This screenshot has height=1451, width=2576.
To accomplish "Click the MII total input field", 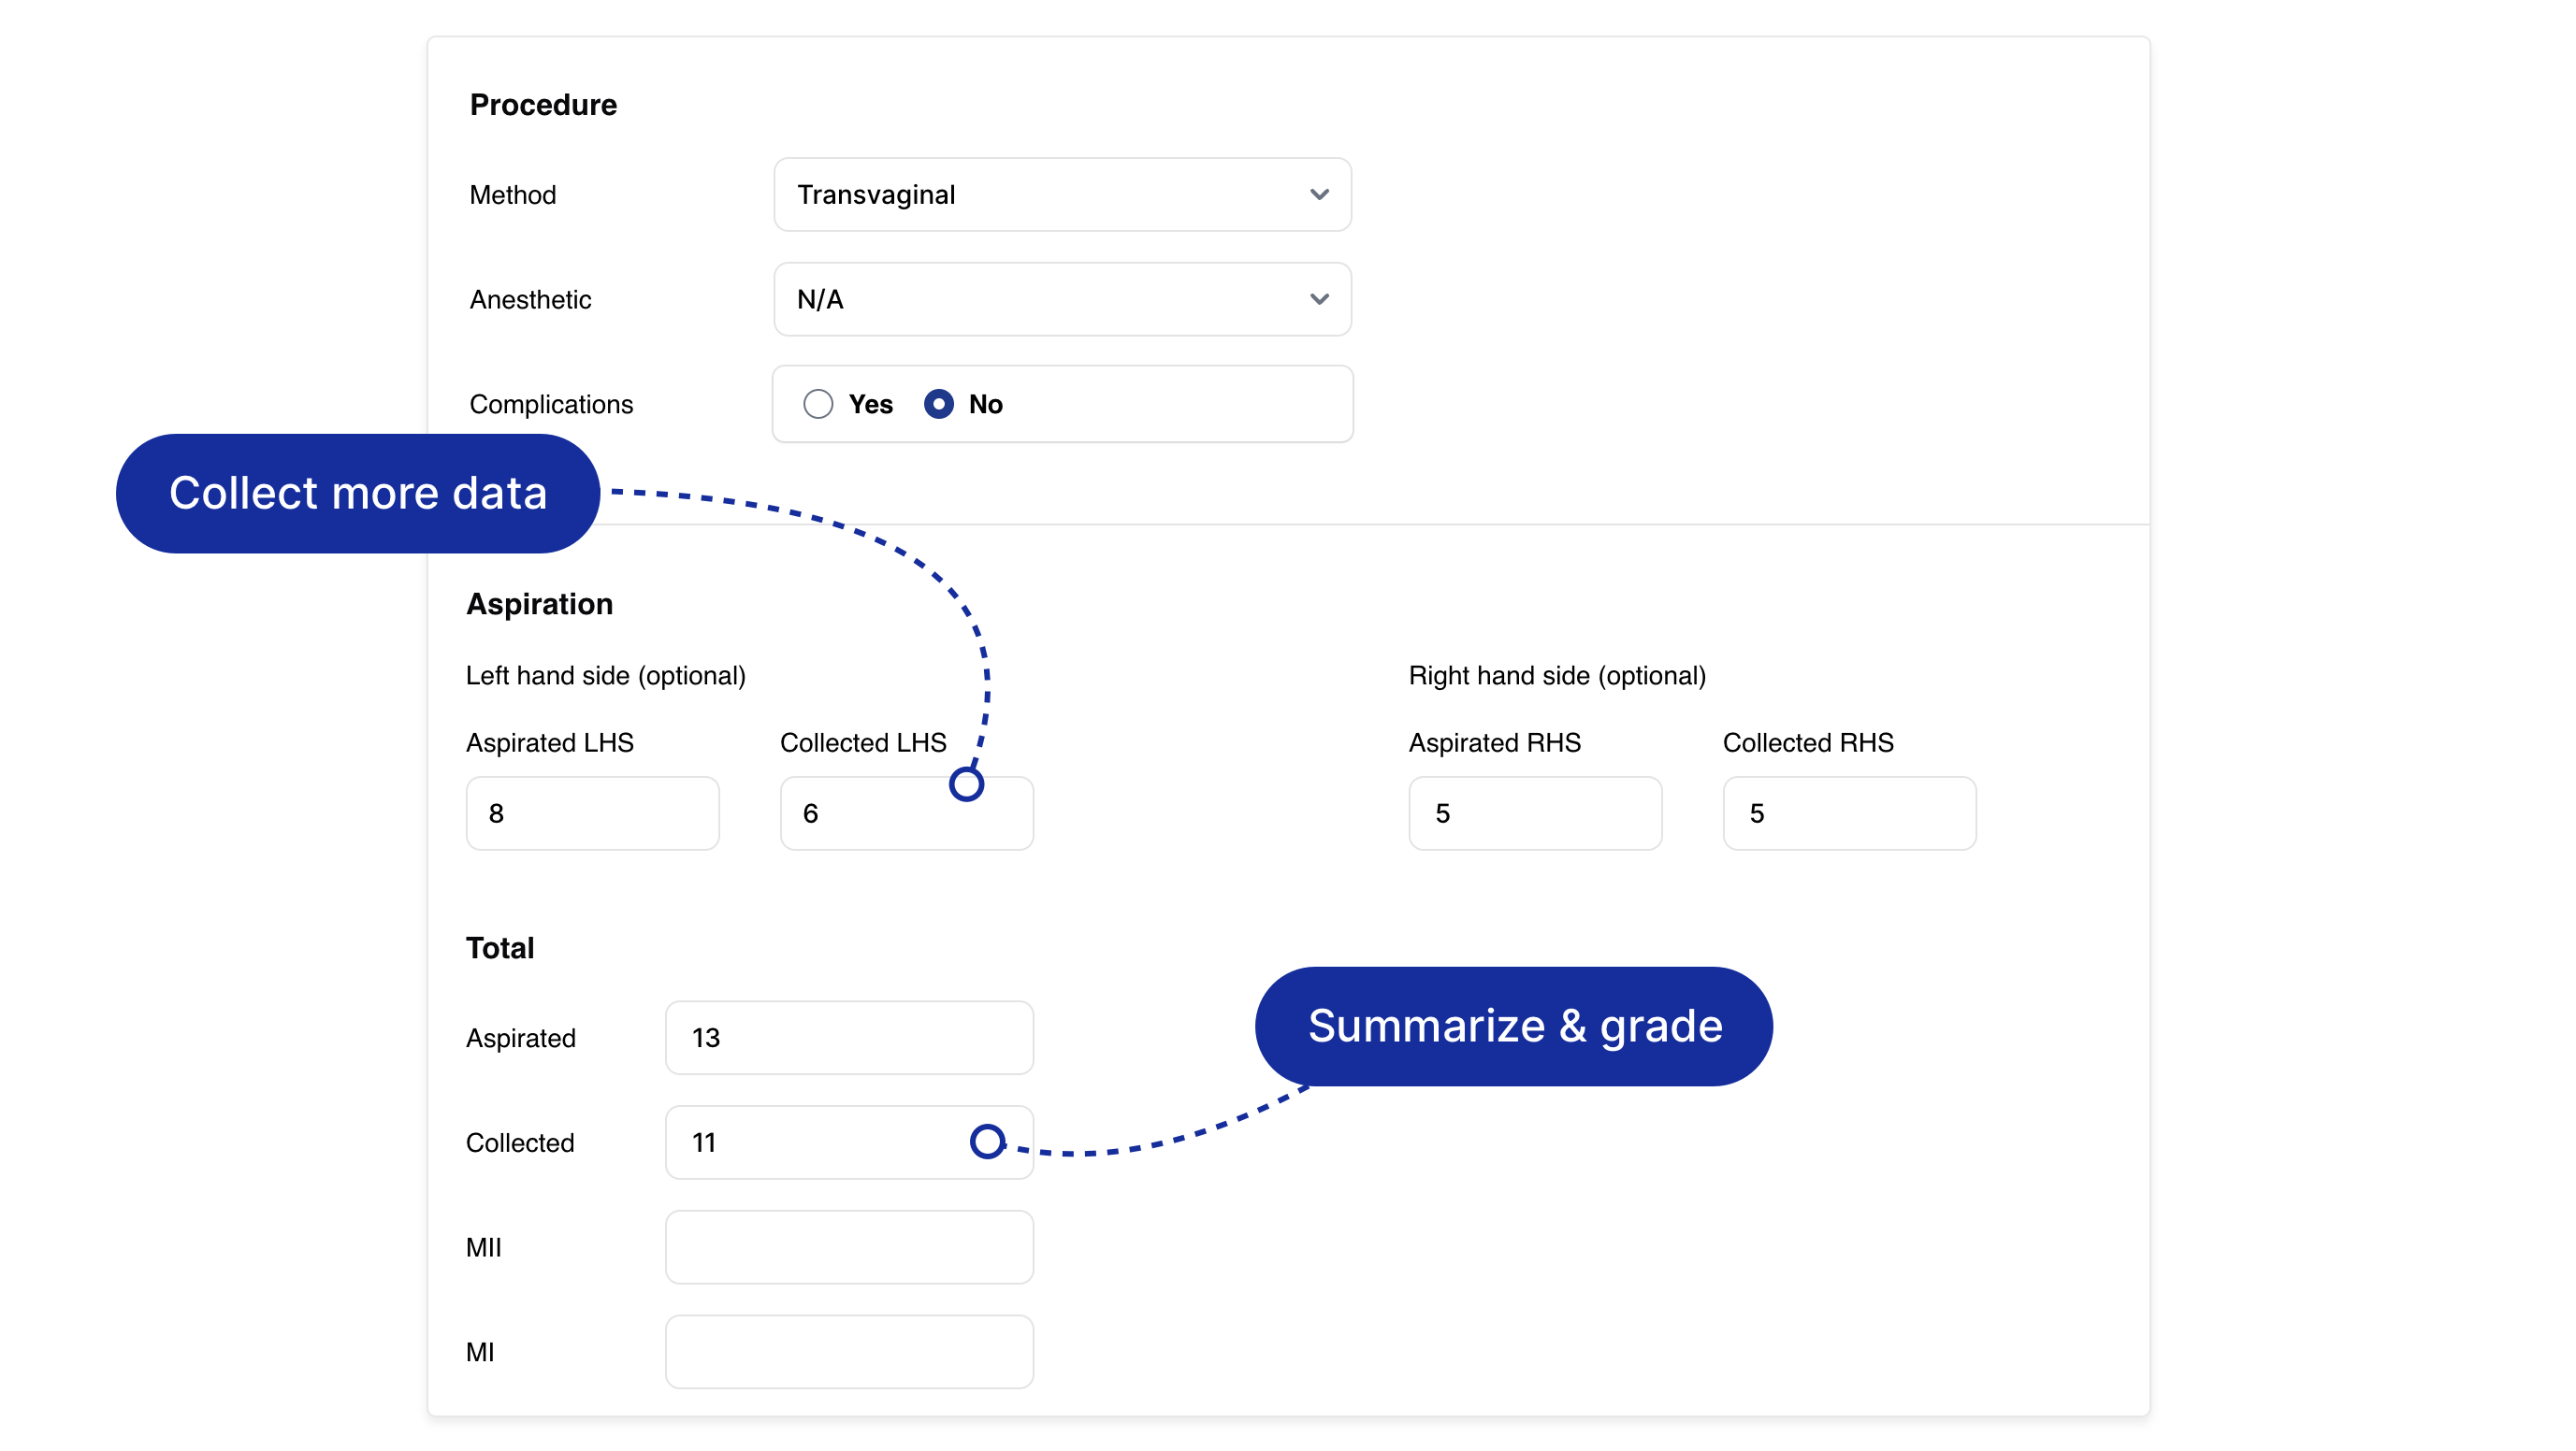I will tap(849, 1246).
